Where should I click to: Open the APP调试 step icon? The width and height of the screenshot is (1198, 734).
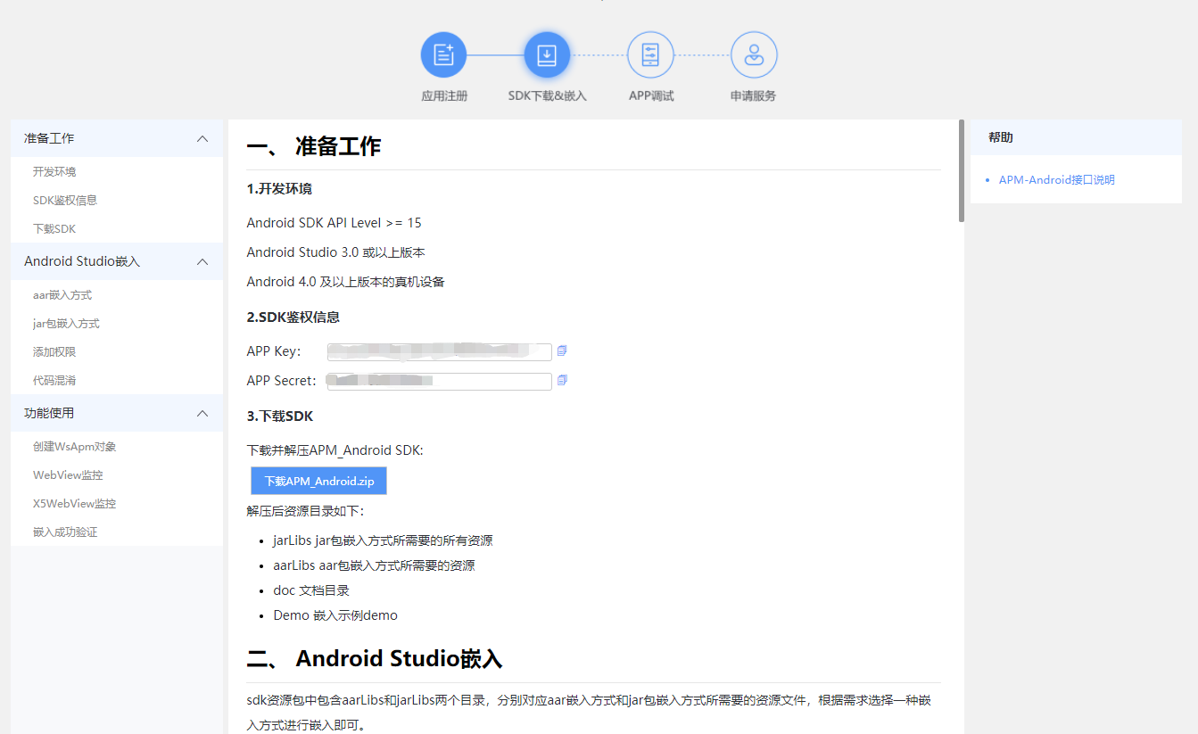(x=650, y=55)
